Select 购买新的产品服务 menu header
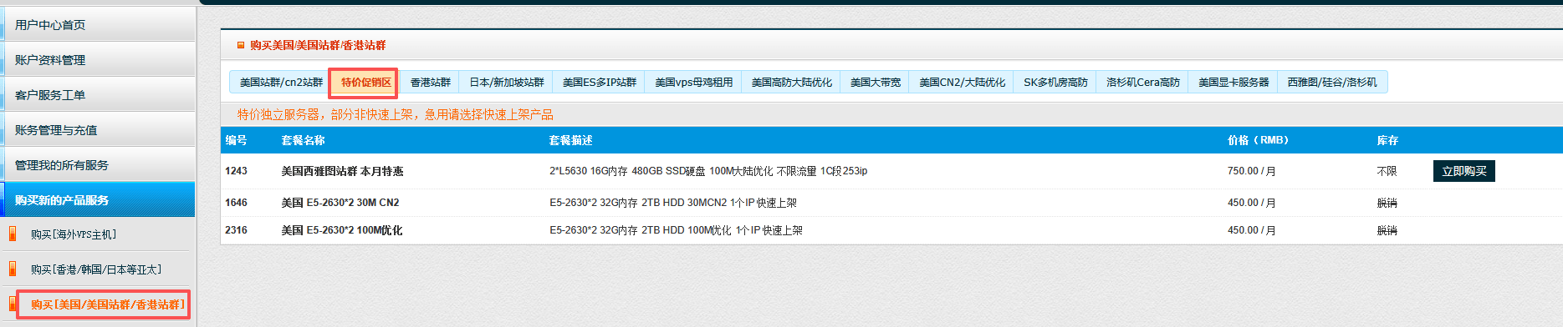This screenshot has height=327, width=1563. tap(98, 200)
